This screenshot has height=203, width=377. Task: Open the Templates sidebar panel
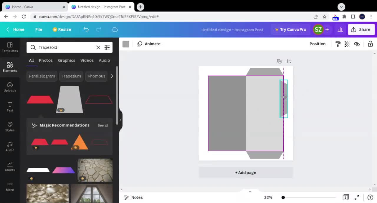(x=10, y=47)
